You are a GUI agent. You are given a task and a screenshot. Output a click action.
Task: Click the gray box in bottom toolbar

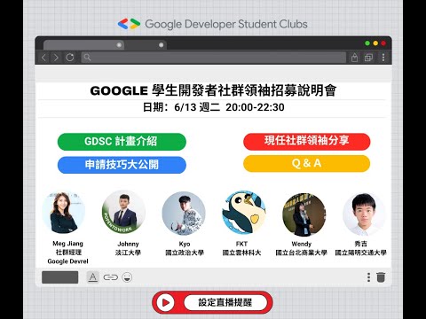coord(60,277)
